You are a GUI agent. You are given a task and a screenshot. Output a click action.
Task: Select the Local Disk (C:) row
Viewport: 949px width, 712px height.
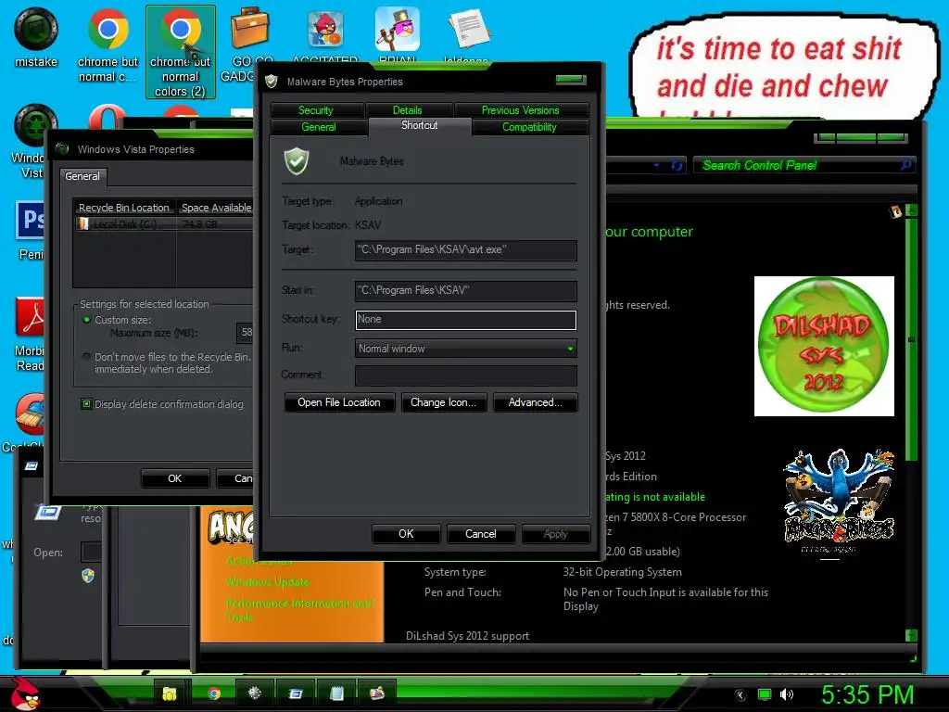point(163,224)
